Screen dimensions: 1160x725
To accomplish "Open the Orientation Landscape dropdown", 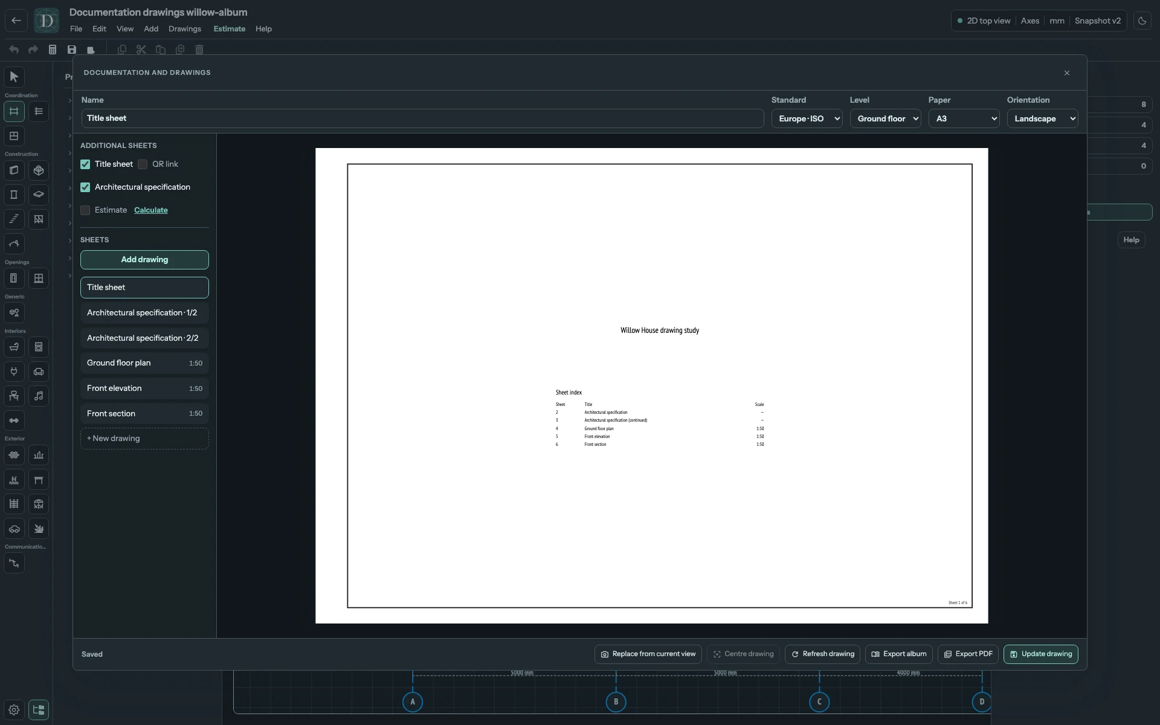I will (1042, 118).
